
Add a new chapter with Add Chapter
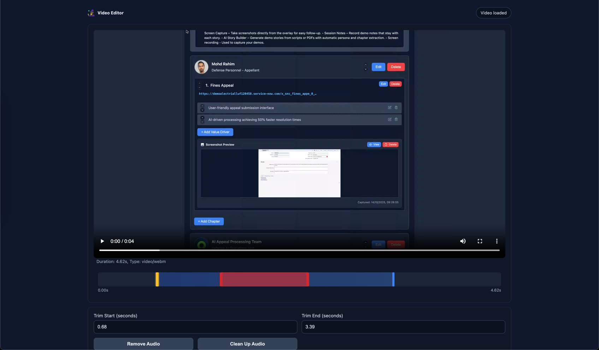click(x=209, y=221)
